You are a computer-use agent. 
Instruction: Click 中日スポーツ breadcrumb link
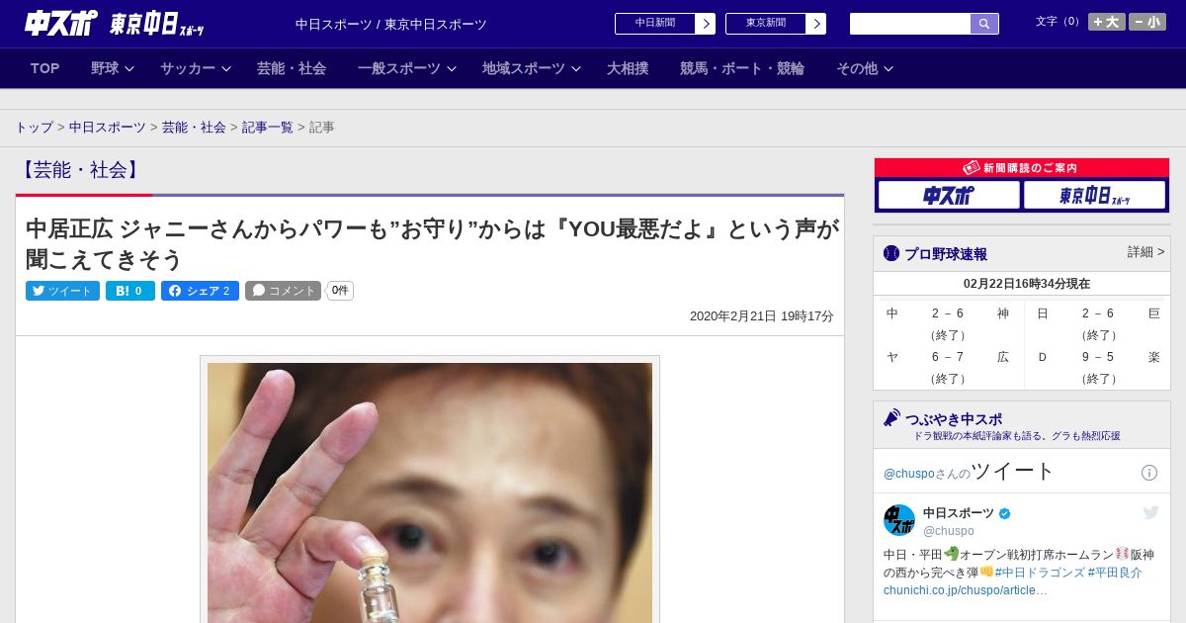108,128
